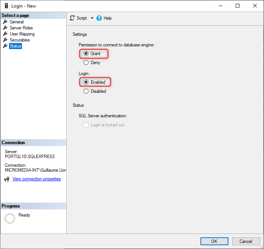Click the wrench icon beside Server Roles

pos(5,28)
